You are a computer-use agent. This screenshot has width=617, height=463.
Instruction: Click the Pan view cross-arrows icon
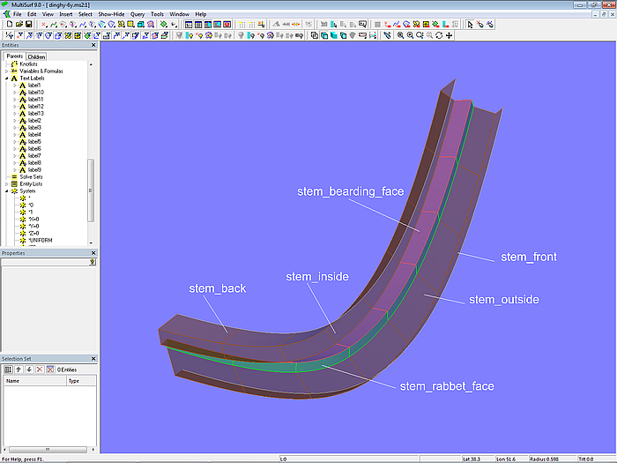point(450,35)
